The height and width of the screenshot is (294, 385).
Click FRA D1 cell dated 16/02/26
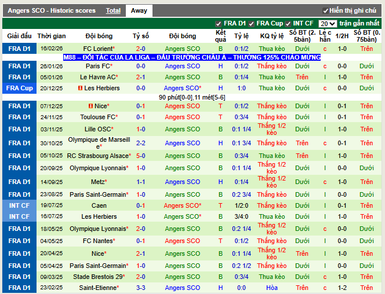(x=19, y=49)
